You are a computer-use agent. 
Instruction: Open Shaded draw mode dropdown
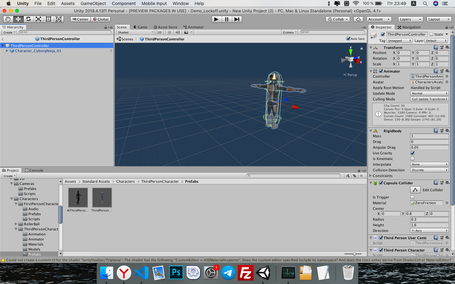point(135,32)
